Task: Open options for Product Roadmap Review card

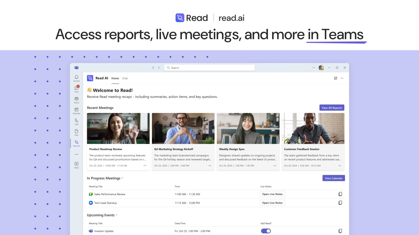Action: click(145, 166)
